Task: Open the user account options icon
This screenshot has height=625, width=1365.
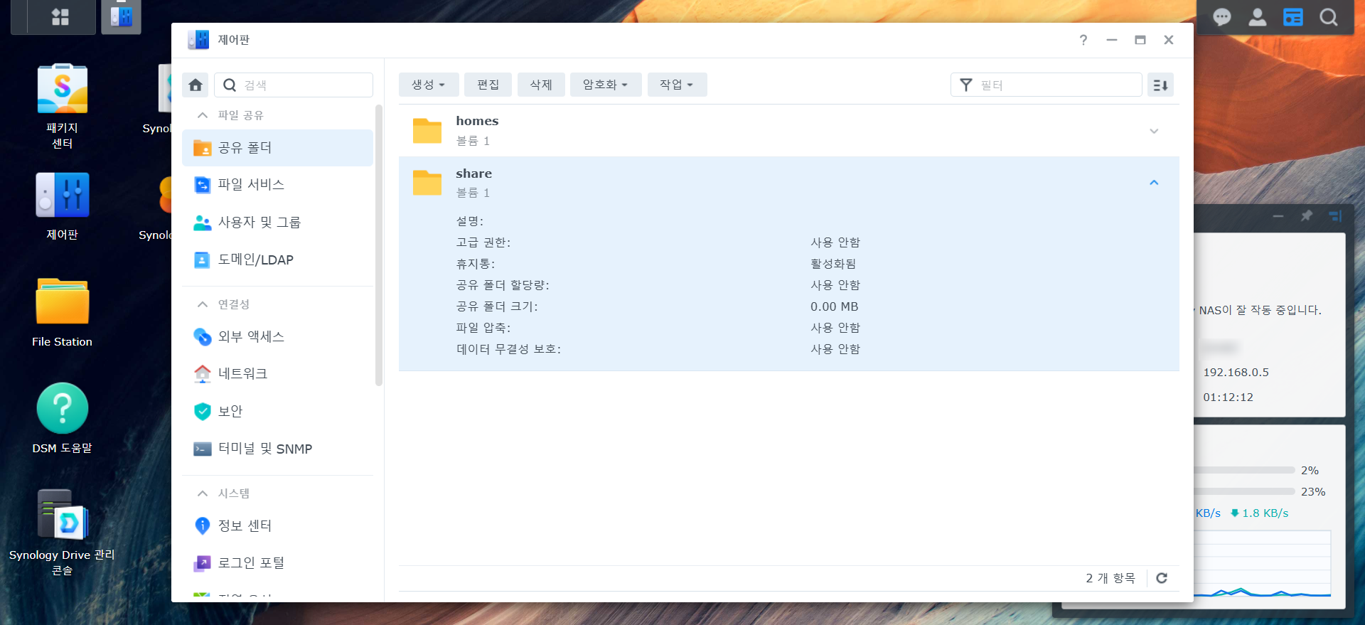Action: coord(1258,17)
